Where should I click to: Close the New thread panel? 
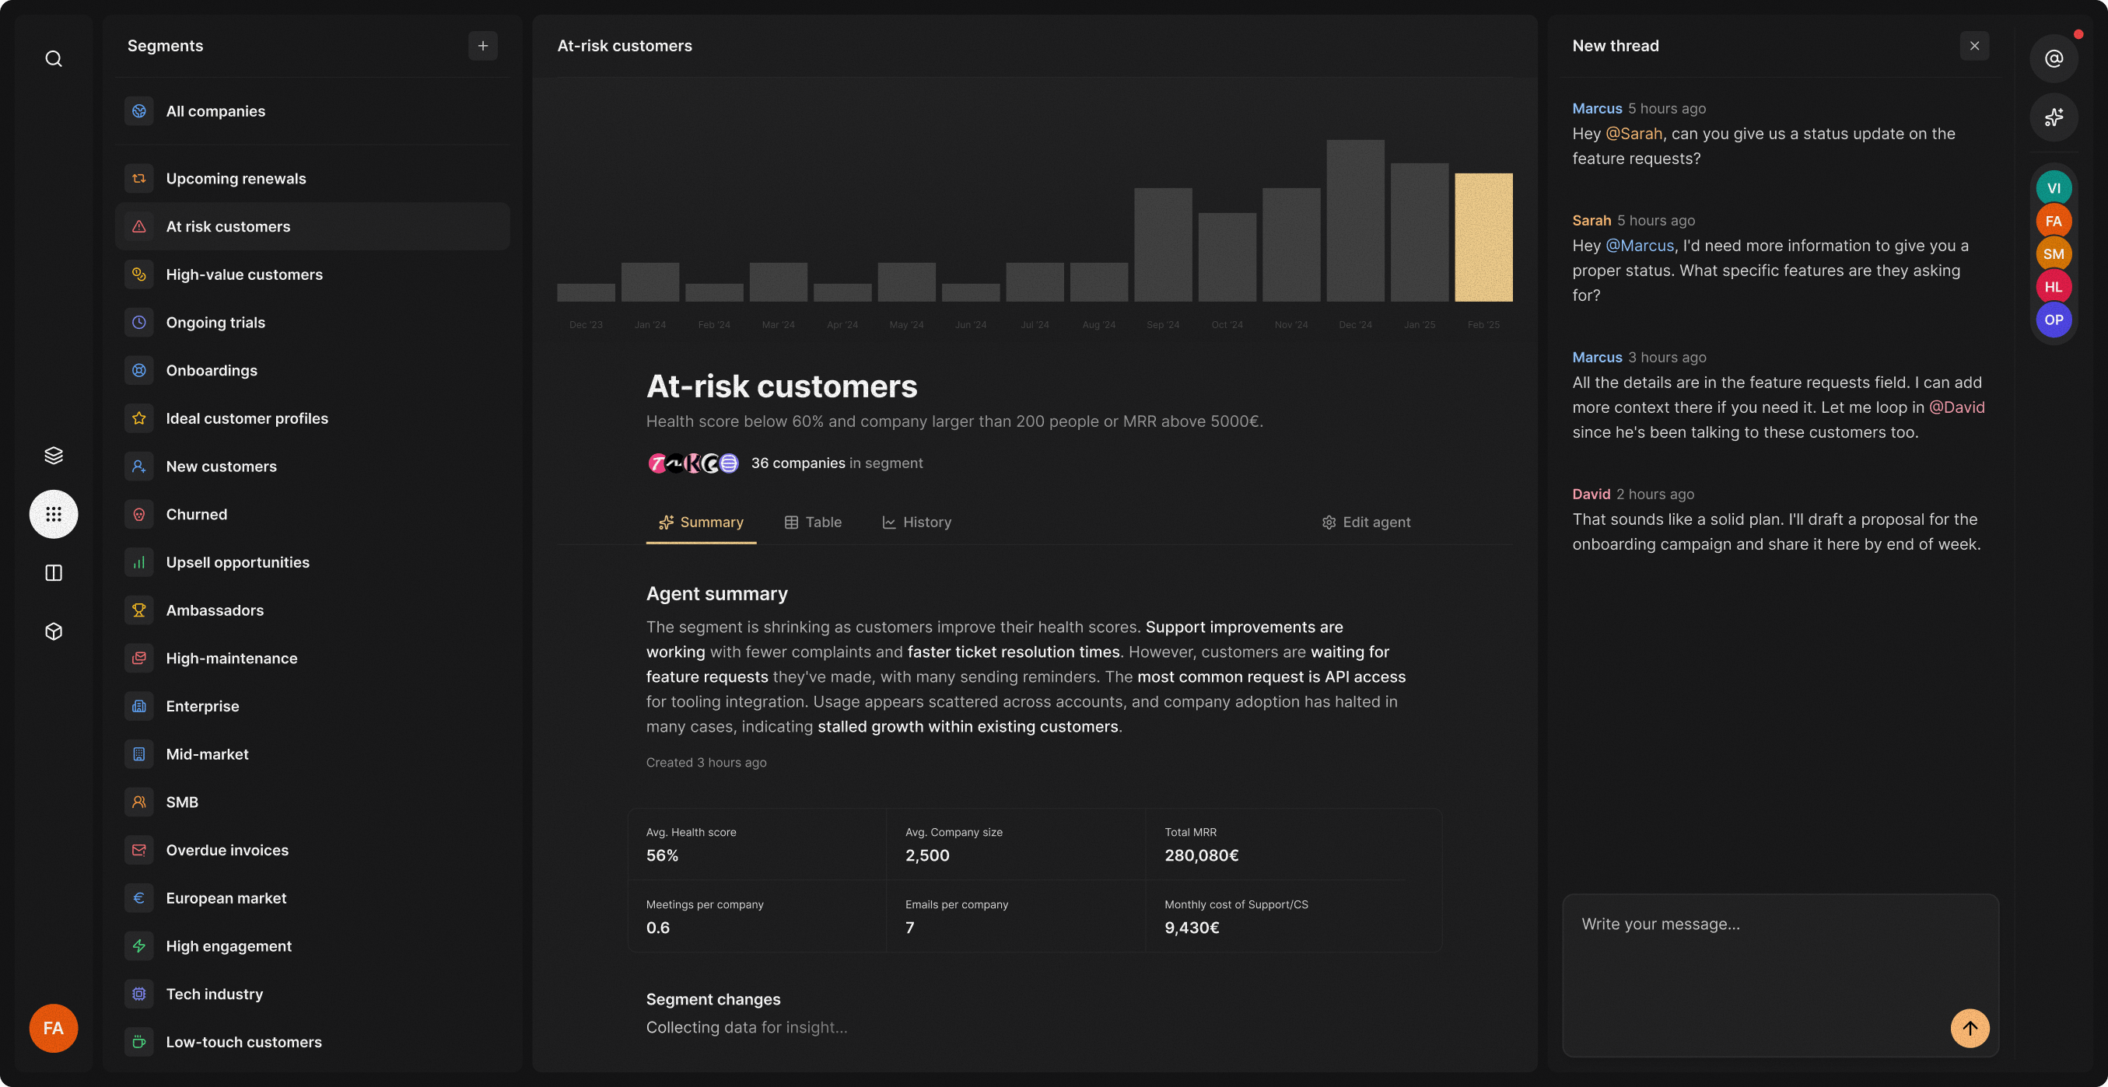(1976, 46)
